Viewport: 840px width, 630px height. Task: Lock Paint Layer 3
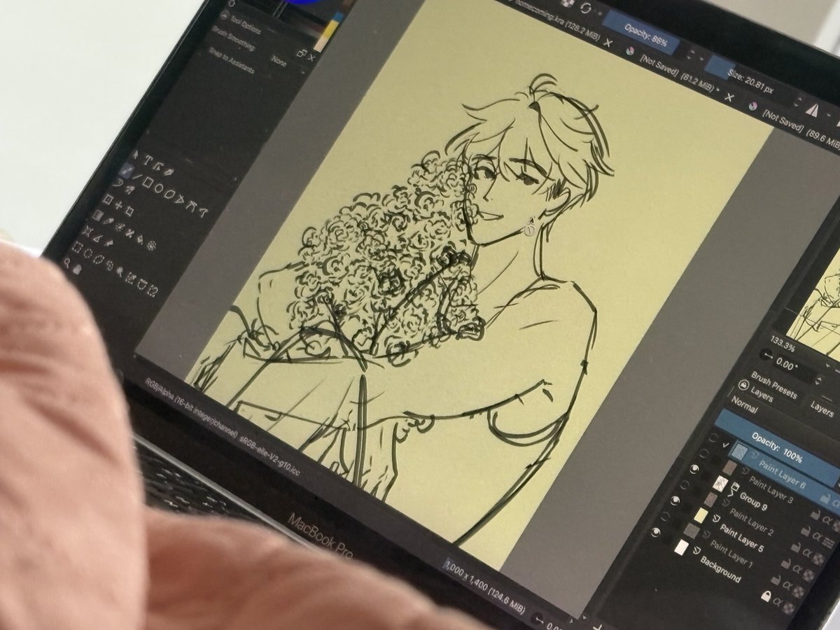point(815,514)
